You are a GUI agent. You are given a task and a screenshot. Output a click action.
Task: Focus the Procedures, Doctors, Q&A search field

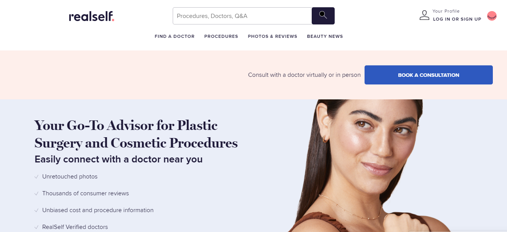[x=242, y=16]
